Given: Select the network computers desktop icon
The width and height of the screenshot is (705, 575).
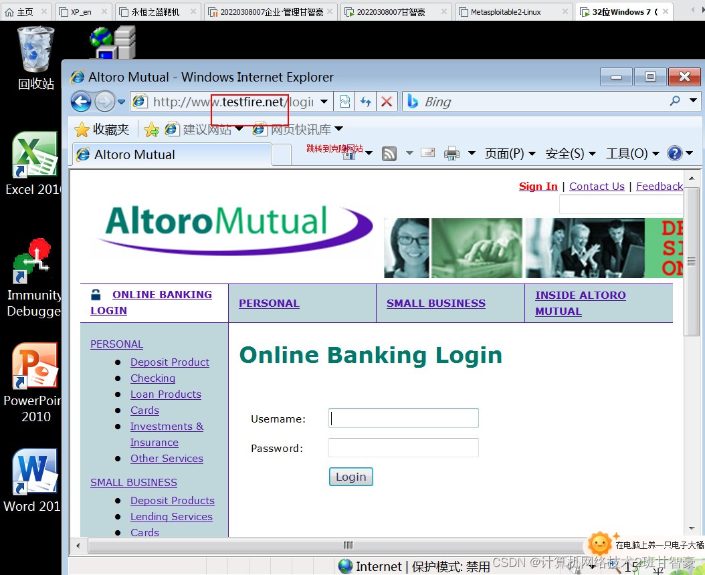Looking at the screenshot, I should [113, 42].
